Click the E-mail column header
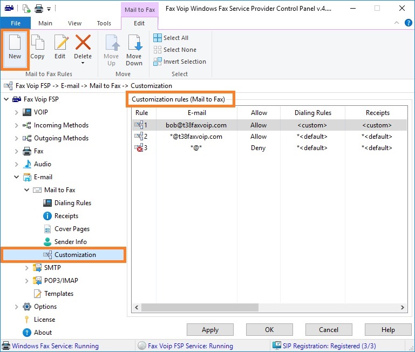This screenshot has height=352, width=415. point(196,113)
